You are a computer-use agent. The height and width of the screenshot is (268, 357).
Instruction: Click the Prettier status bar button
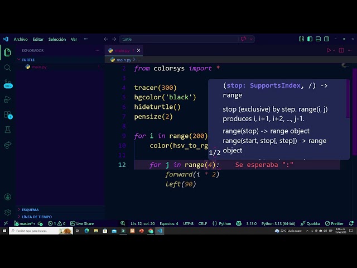[x=334, y=223]
